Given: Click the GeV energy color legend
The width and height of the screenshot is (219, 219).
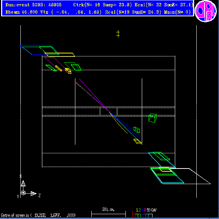Looking at the screenshot, I should (x=144, y=213).
